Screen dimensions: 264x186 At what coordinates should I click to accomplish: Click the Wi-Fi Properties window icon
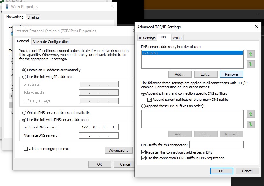(7, 6)
